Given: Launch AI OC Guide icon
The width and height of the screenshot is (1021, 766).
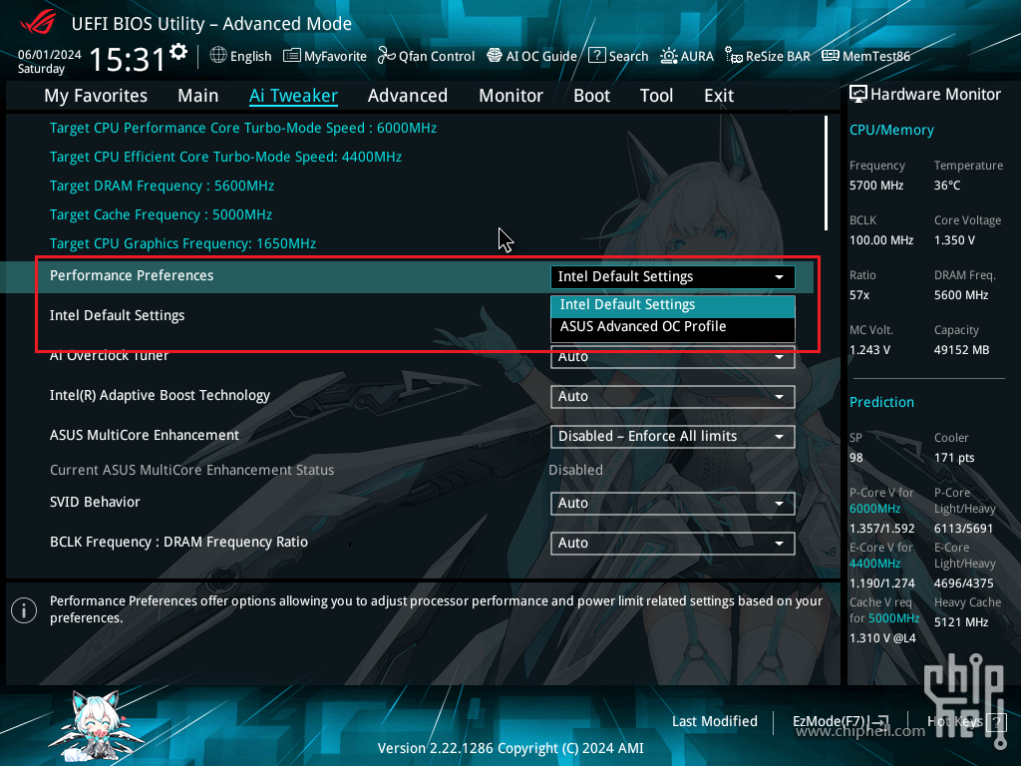Looking at the screenshot, I should [495, 56].
